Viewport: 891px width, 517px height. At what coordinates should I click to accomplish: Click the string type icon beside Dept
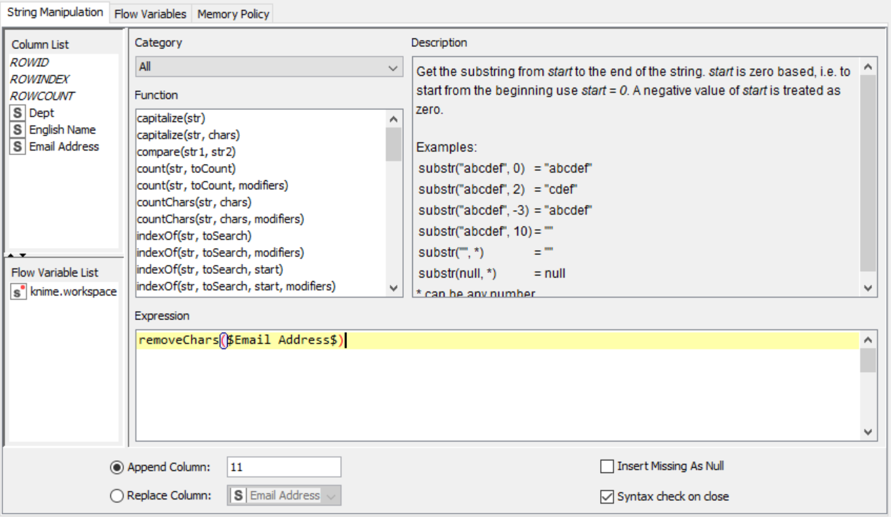pos(18,113)
